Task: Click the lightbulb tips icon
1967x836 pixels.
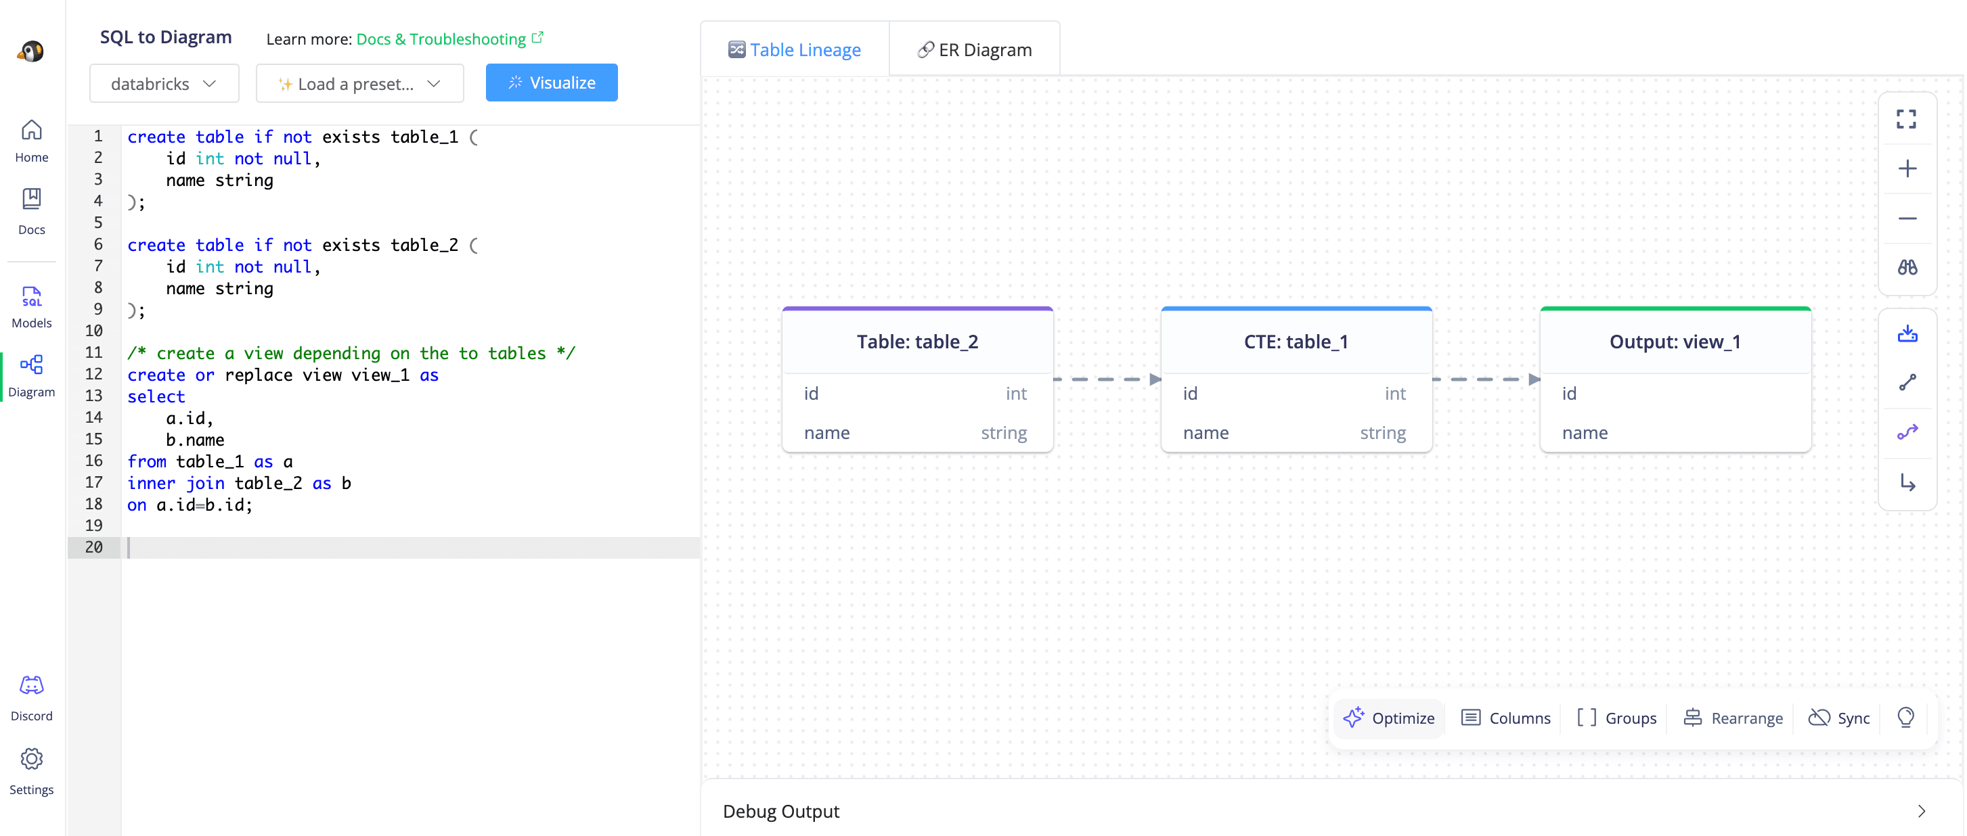Action: 1905,717
